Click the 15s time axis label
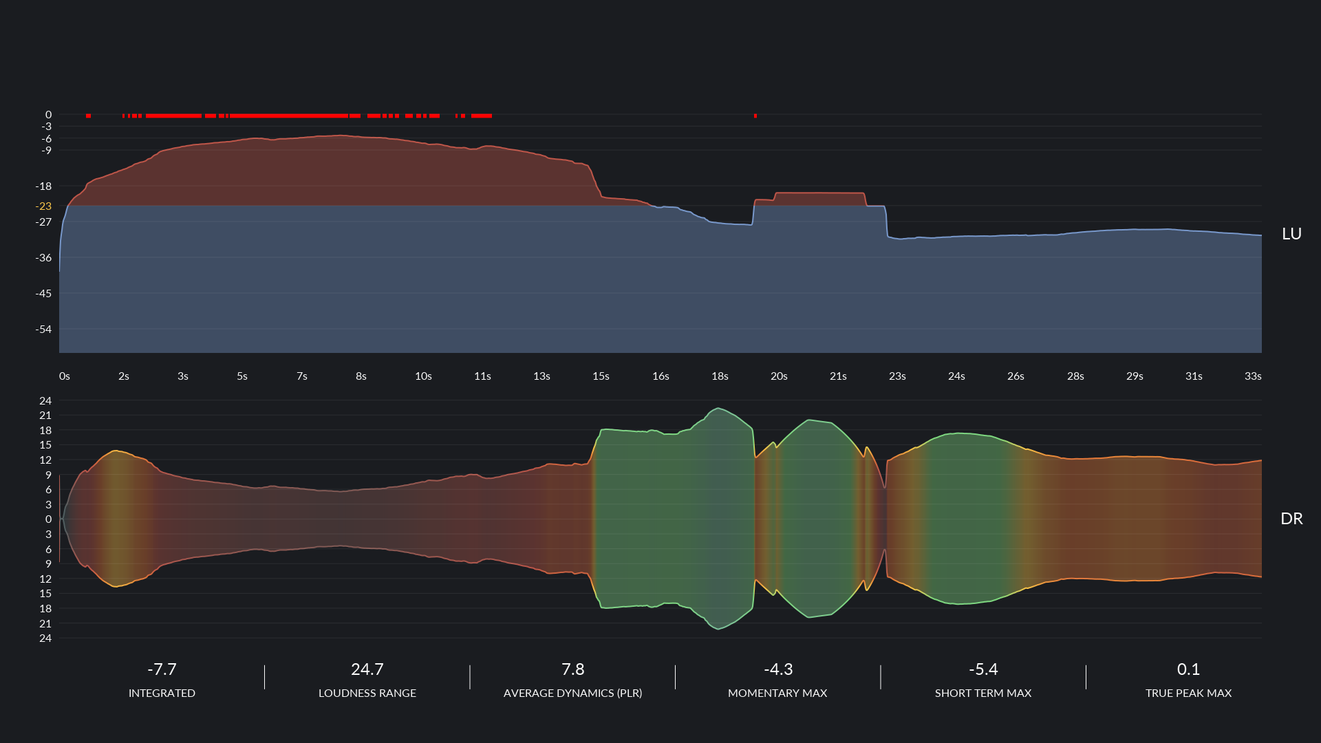1321x743 pixels. [x=601, y=376]
